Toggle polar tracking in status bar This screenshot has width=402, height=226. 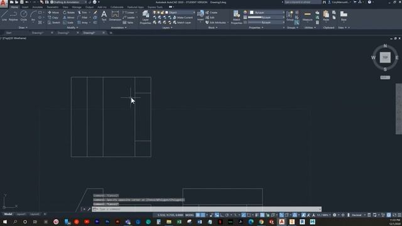pos(227,215)
